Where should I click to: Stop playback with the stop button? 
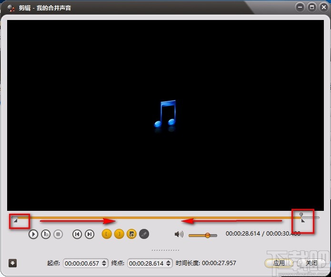58,234
